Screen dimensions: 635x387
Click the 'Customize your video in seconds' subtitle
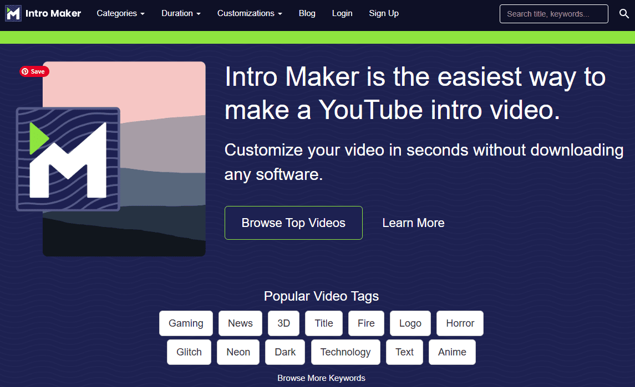point(424,162)
